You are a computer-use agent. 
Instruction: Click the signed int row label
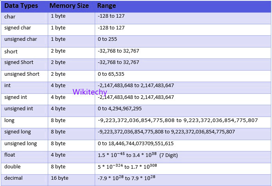[x=15, y=97]
